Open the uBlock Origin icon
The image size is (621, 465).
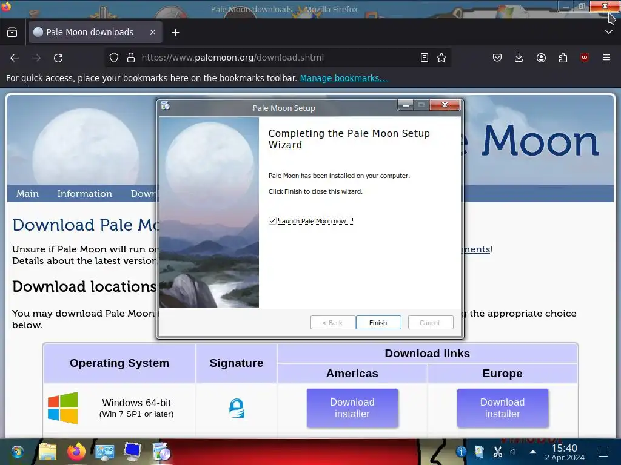click(x=585, y=58)
